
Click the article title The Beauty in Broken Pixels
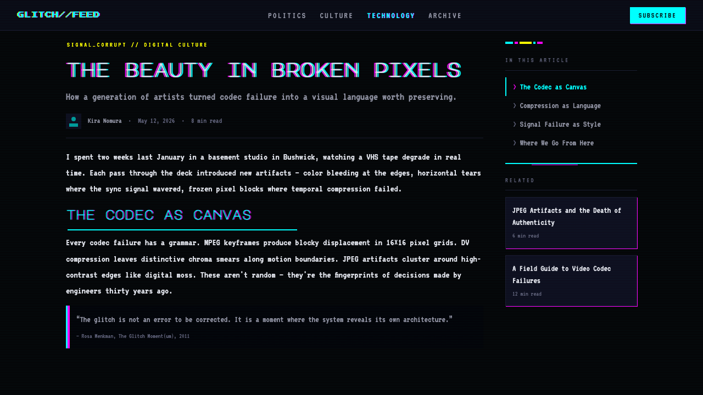pyautogui.click(x=264, y=71)
